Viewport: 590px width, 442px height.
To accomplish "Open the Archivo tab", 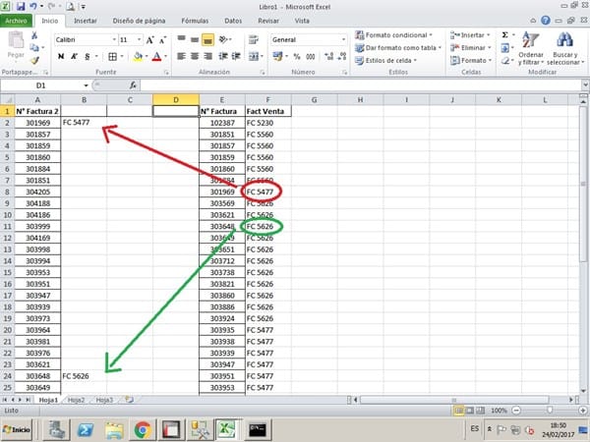I will point(16,21).
